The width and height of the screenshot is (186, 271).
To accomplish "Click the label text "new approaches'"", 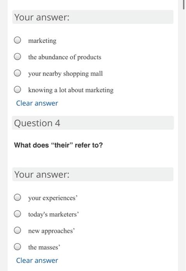I will click(52, 231).
